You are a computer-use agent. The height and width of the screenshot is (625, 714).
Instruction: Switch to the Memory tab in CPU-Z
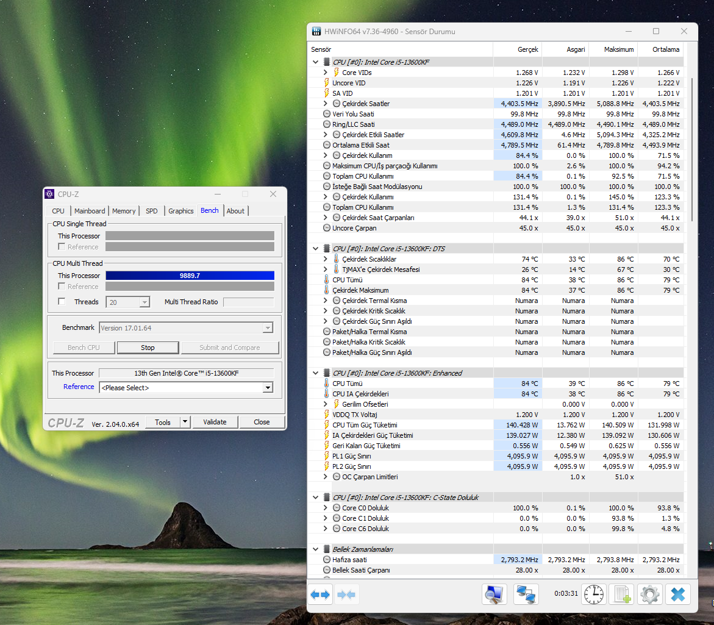pyautogui.click(x=124, y=211)
